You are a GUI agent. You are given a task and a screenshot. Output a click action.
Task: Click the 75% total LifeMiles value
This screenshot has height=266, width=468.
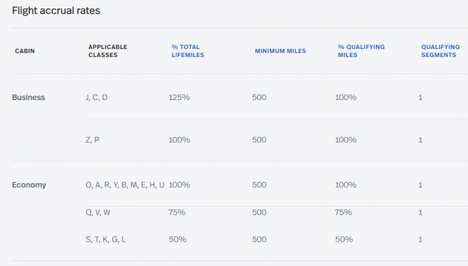click(177, 212)
